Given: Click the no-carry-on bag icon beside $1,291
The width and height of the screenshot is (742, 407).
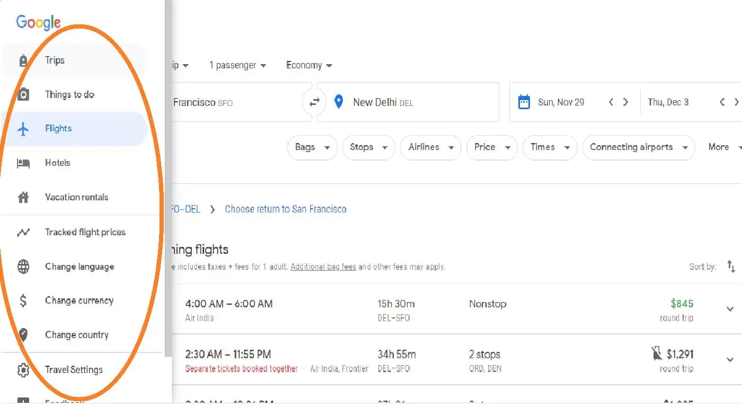Looking at the screenshot, I should (657, 353).
